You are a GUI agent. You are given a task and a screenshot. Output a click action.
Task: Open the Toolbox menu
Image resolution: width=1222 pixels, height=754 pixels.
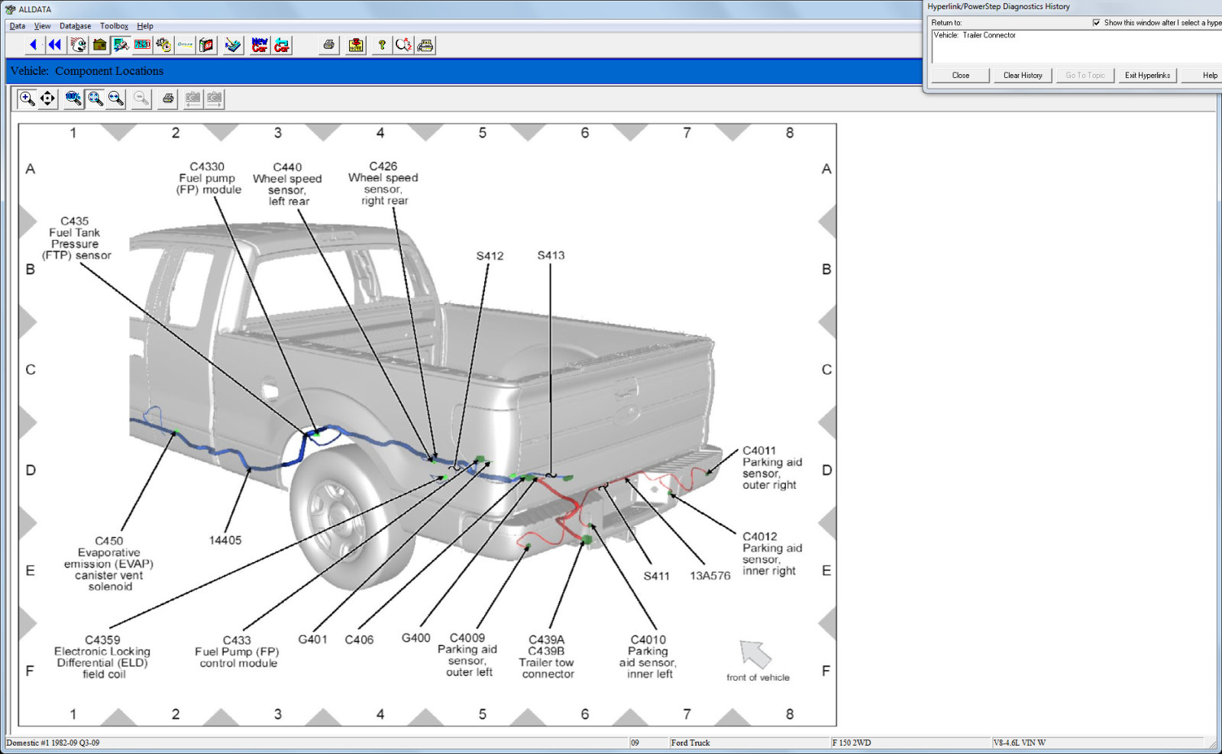[114, 25]
